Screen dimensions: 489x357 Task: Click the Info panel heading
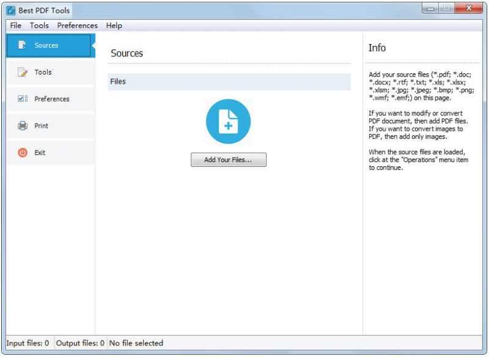377,48
